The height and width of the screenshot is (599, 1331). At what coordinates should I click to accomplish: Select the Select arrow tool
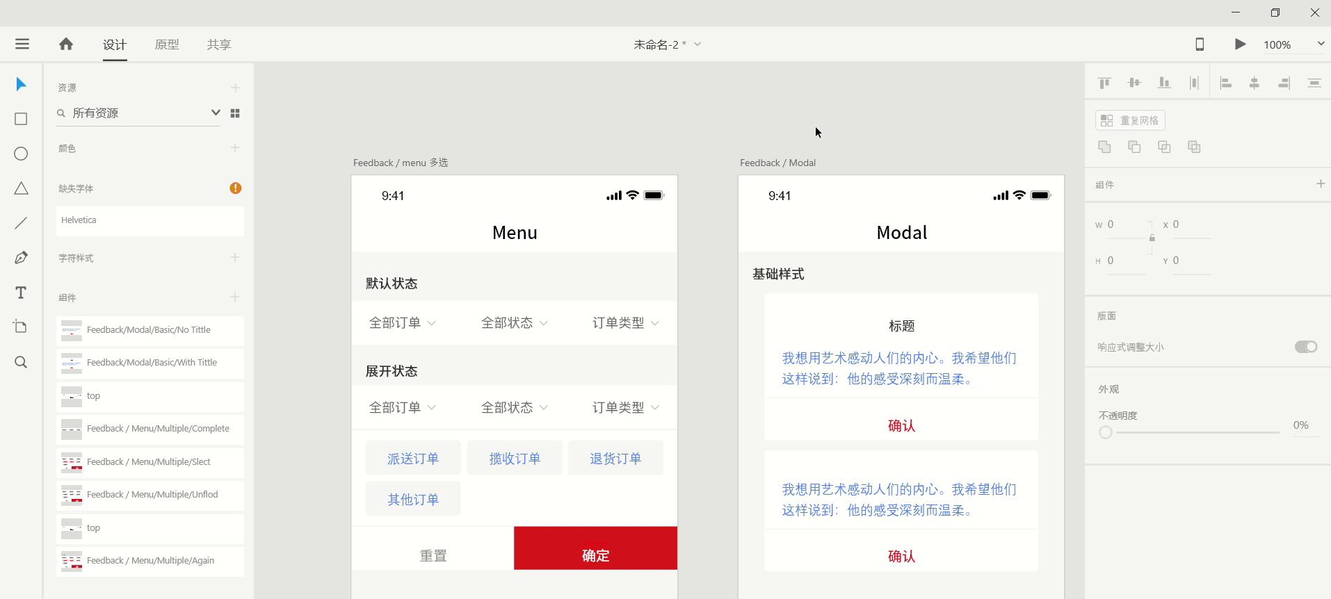click(21, 84)
